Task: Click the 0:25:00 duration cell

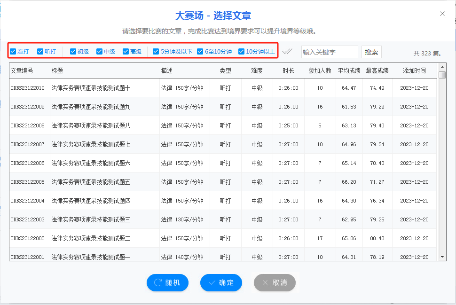Action: [x=288, y=125]
